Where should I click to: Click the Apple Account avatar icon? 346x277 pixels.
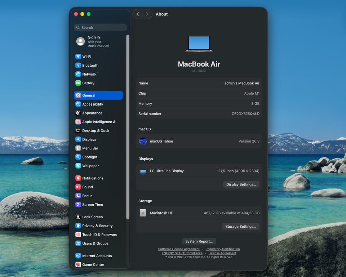click(80, 41)
